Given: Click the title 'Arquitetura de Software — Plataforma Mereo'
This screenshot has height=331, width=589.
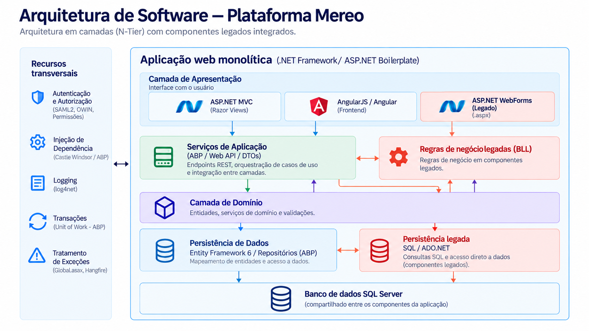Looking at the screenshot, I should pos(192,15).
